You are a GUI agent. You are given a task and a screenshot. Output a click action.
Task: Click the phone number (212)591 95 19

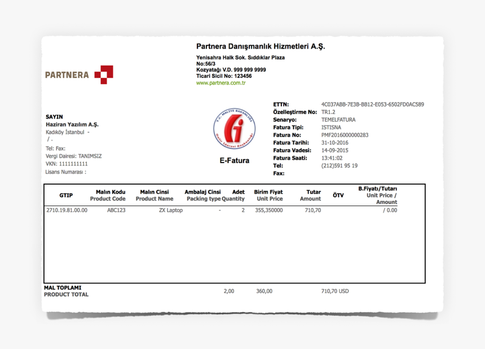tap(339, 165)
